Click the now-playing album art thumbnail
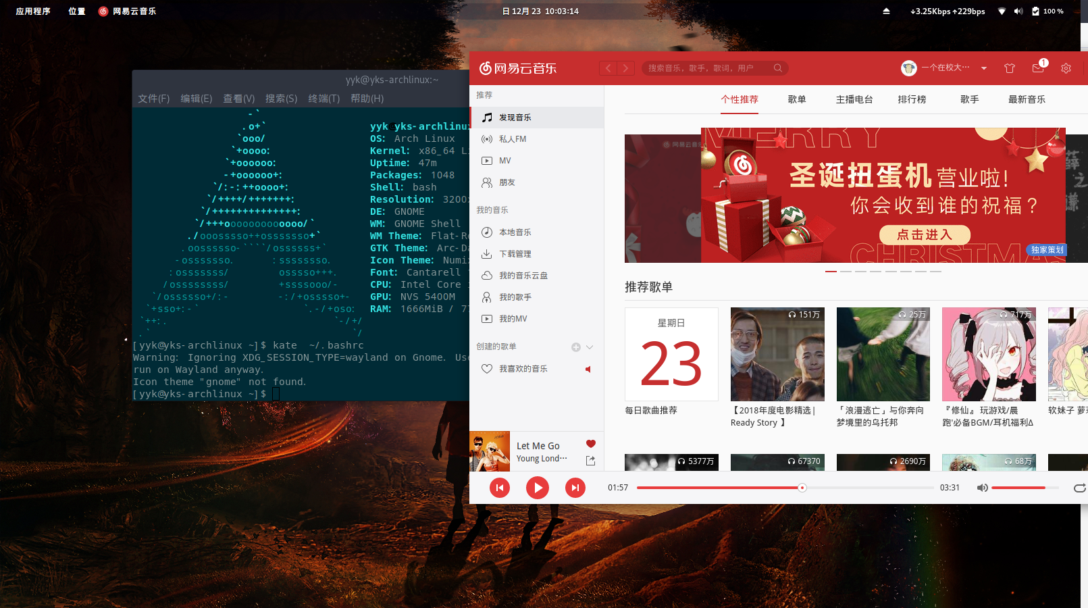 pyautogui.click(x=490, y=451)
